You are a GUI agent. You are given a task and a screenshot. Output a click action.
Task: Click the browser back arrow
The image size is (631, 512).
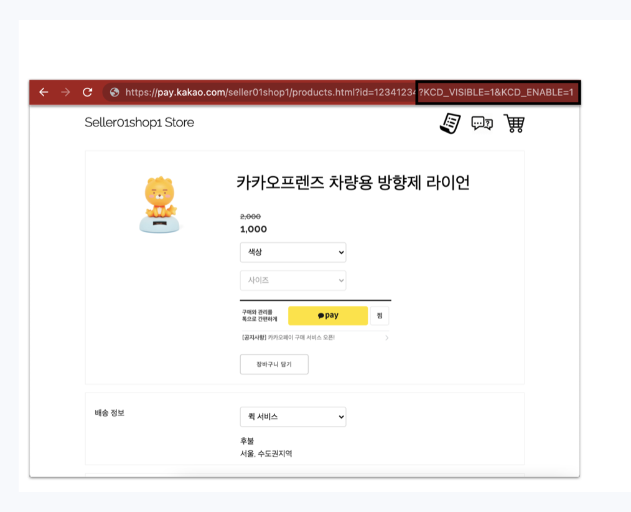44,92
